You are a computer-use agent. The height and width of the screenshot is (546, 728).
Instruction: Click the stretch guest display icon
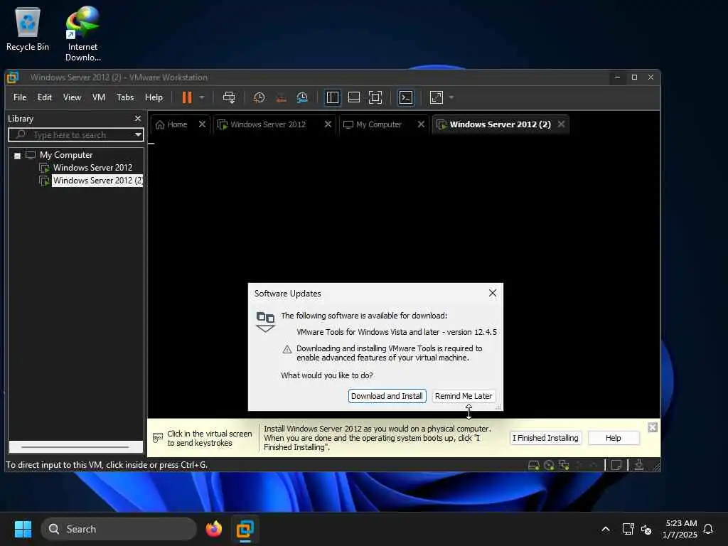point(437,97)
